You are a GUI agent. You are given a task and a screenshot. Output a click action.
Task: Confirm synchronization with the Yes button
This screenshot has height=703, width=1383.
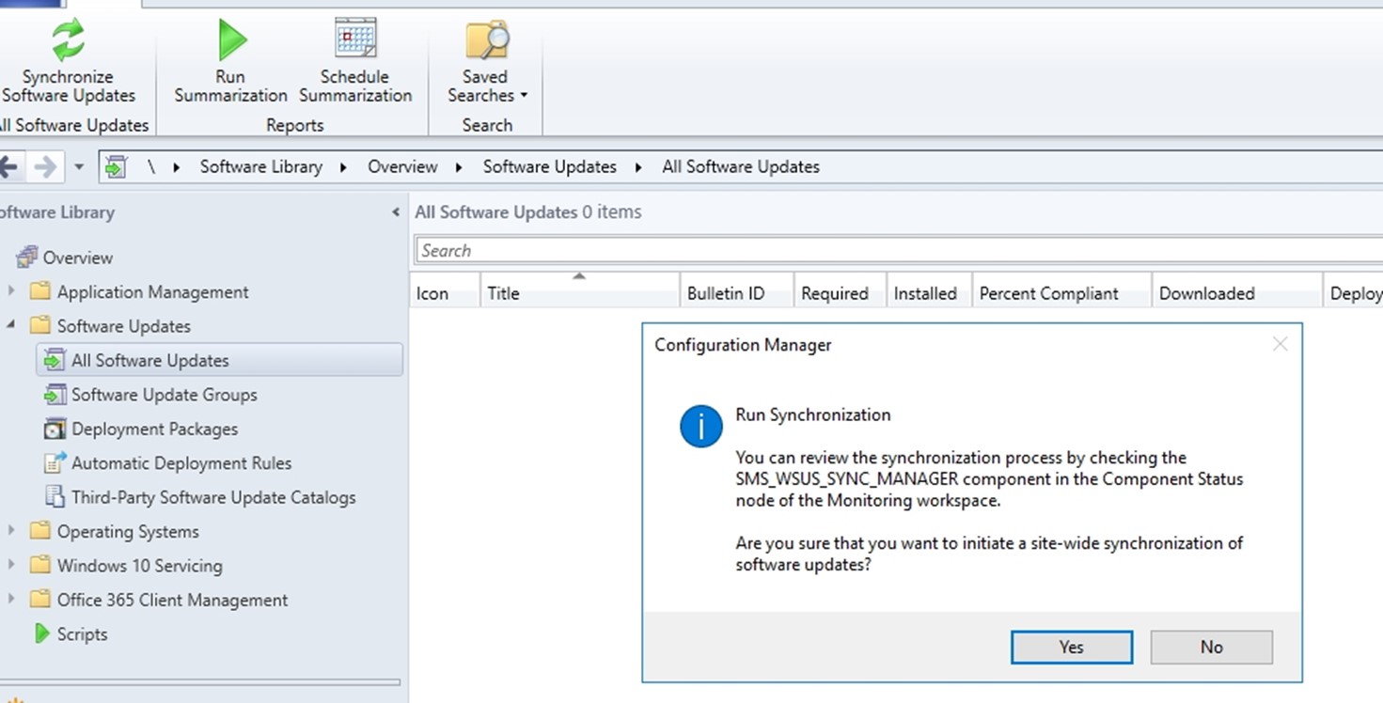[x=1072, y=647]
